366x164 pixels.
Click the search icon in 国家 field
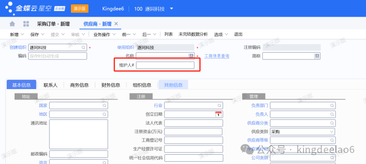pyautogui.click(x=104, y=106)
